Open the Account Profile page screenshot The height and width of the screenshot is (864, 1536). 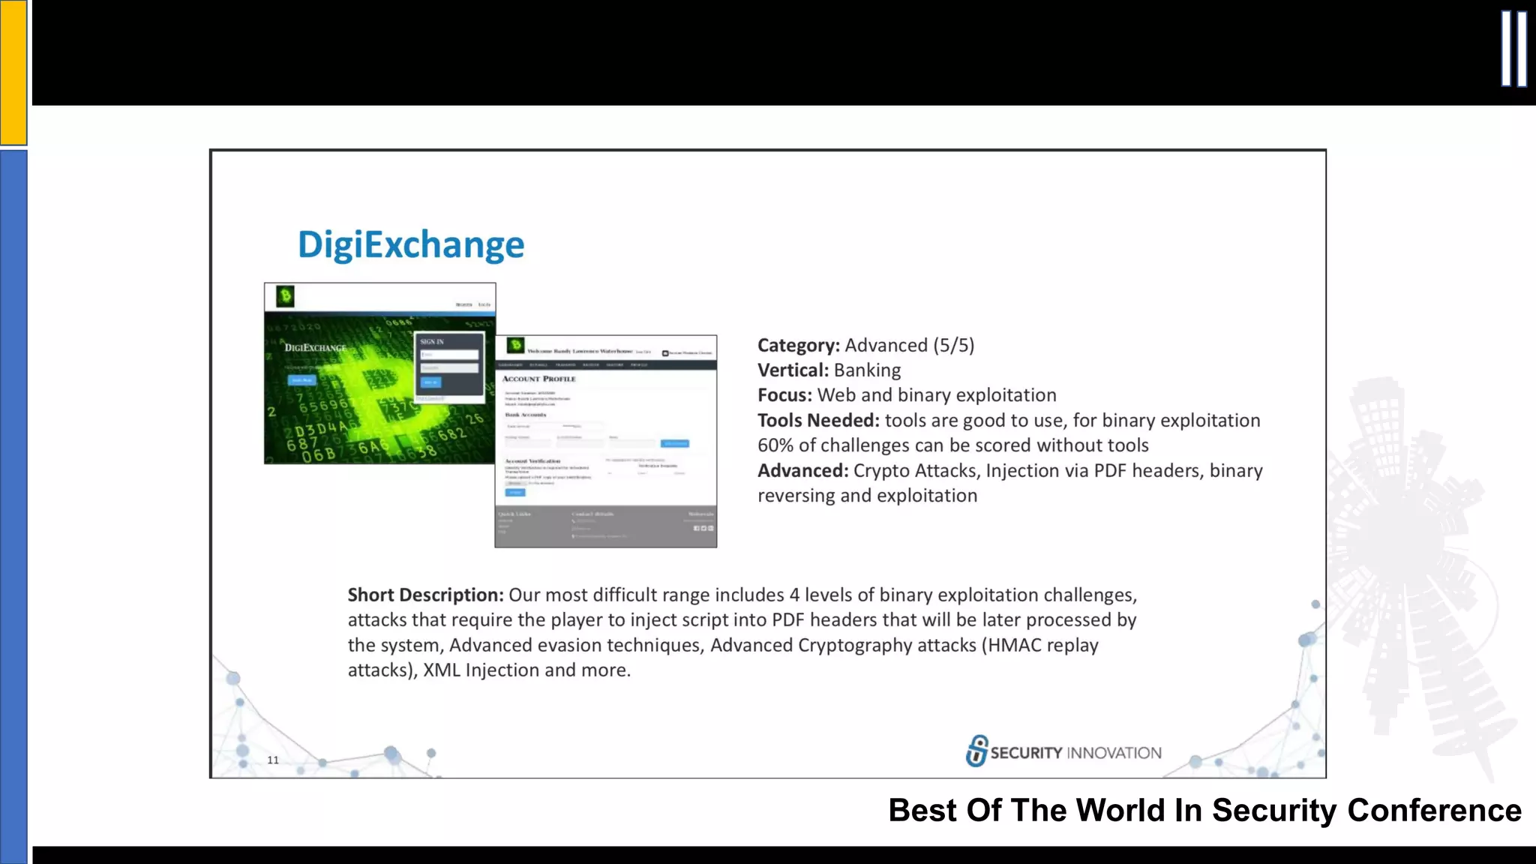(x=606, y=441)
